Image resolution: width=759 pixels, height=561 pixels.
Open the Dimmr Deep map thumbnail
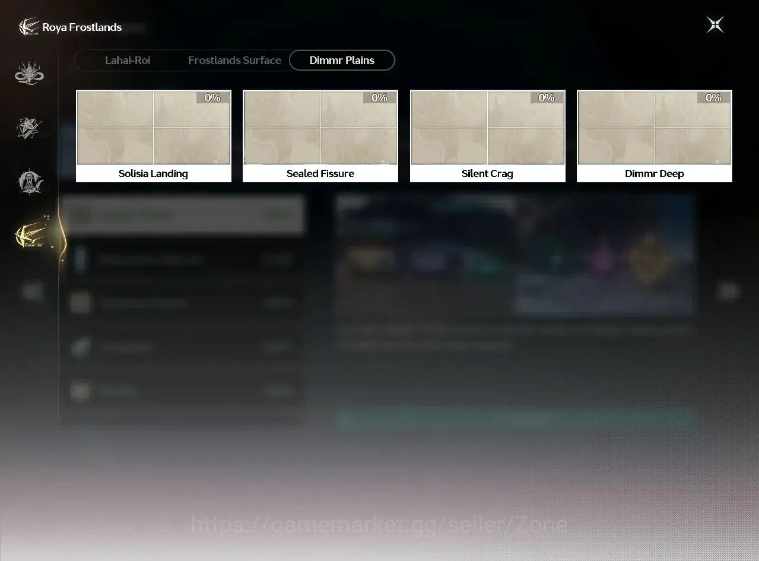tap(655, 128)
